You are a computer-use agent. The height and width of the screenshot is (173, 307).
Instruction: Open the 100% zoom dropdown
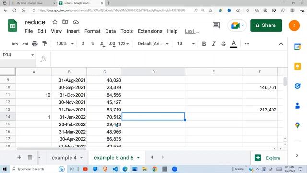tap(65, 44)
